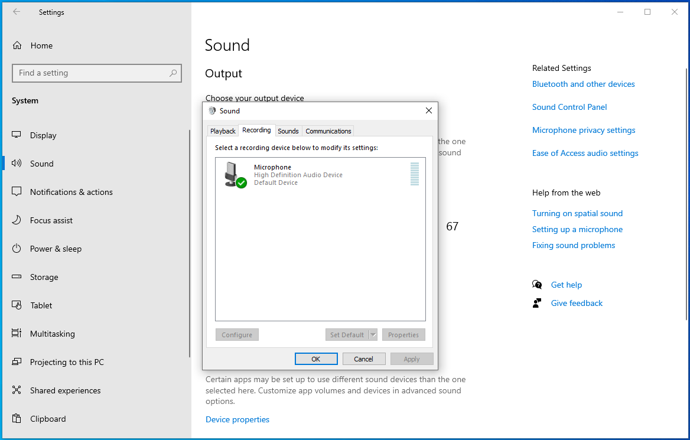Maximize the Settings window

point(647,12)
